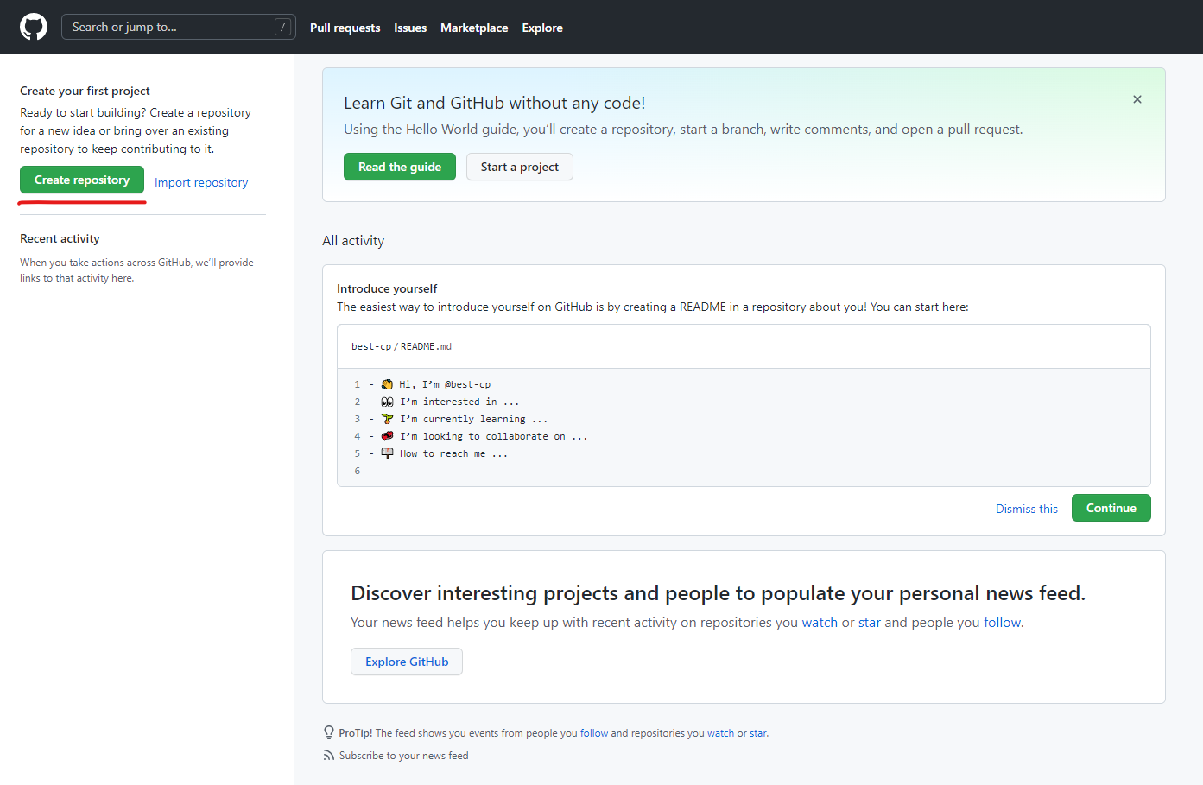Click the waving hand emoji on line 1
The image size is (1203, 785).
tap(387, 384)
